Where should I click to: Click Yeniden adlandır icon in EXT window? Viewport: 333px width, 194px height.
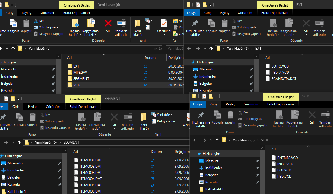coord(319,23)
